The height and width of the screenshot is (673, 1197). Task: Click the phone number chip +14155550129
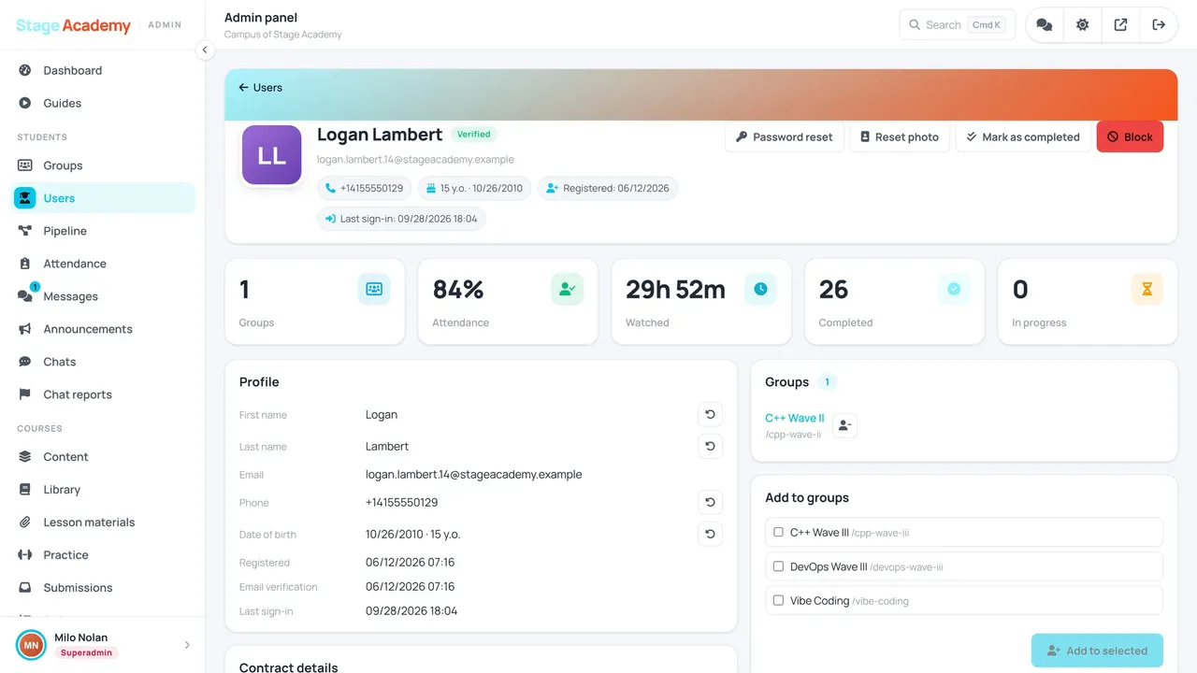coord(365,188)
